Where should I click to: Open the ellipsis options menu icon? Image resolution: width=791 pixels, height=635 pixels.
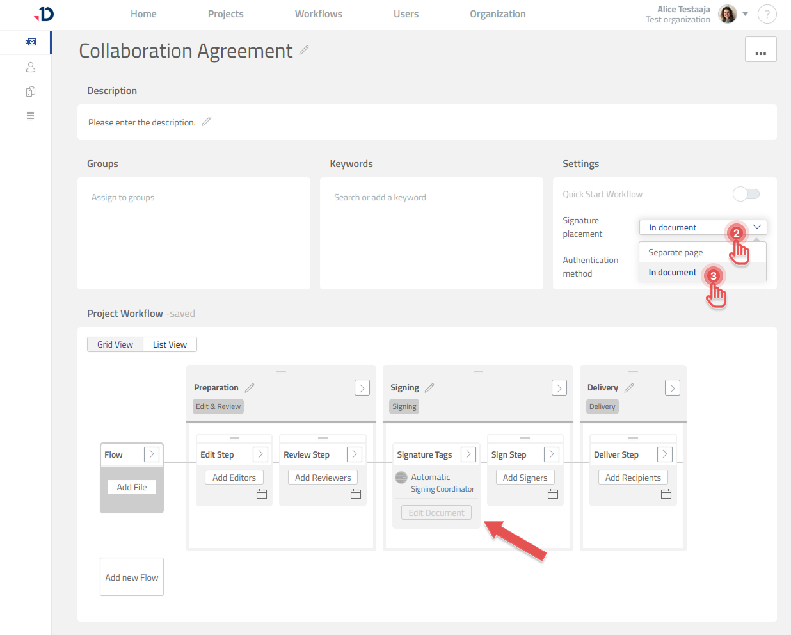coord(760,49)
